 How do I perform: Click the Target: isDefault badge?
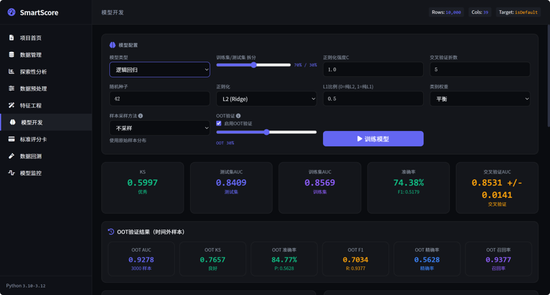[518, 12]
